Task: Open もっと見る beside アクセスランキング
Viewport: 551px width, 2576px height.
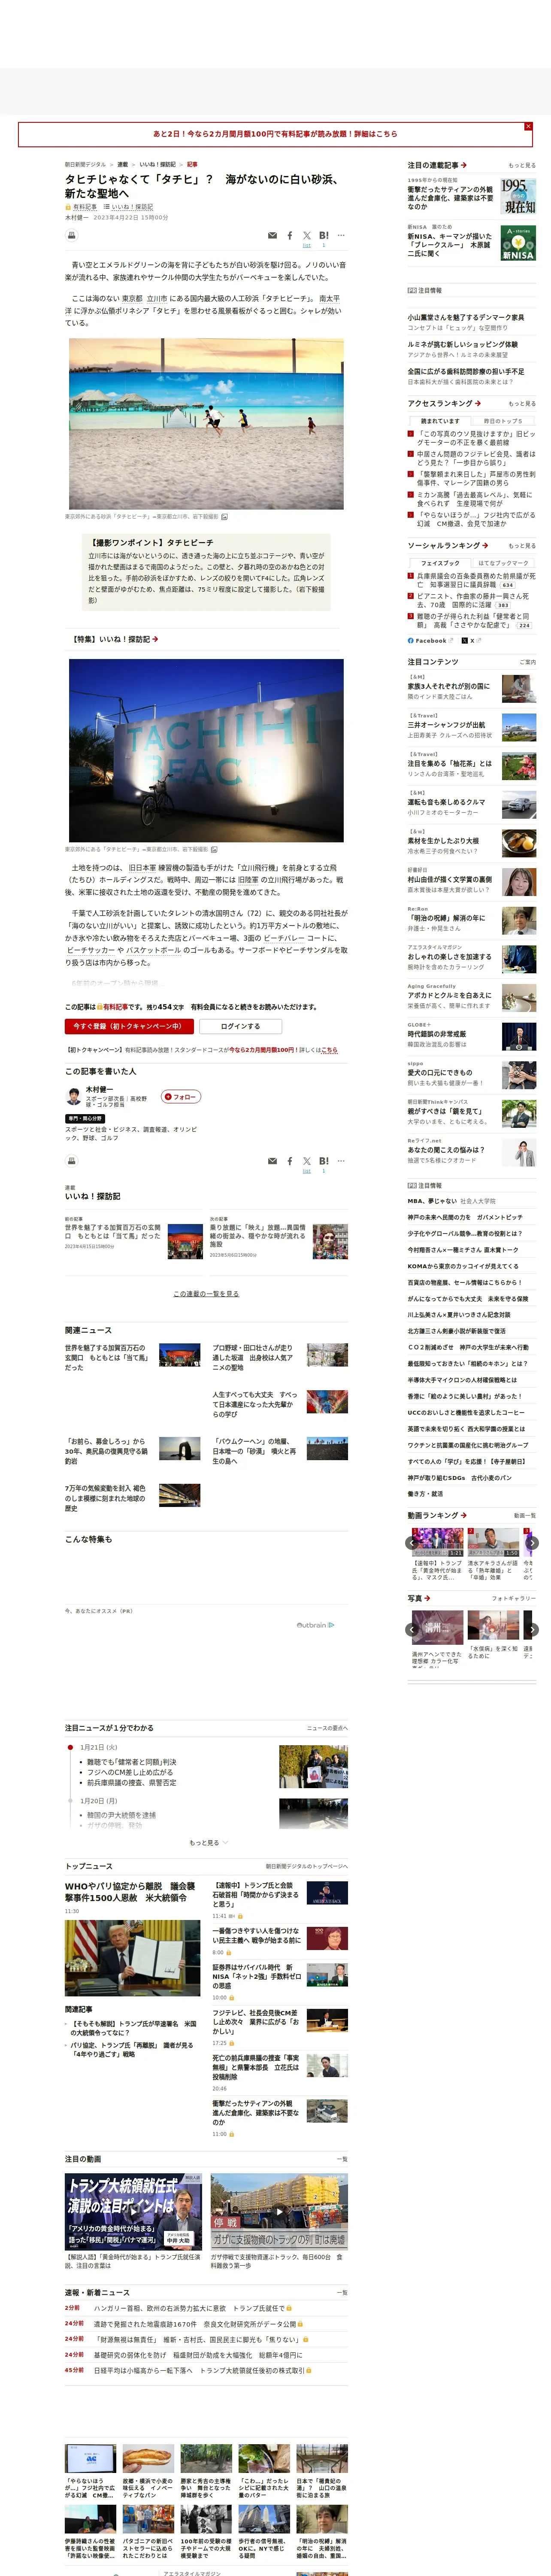Action: click(522, 404)
